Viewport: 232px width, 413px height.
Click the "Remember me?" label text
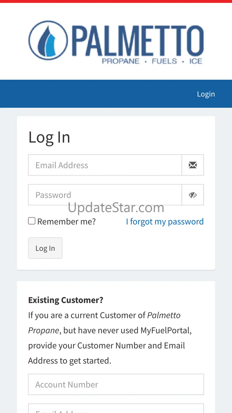pyautogui.click(x=66, y=222)
